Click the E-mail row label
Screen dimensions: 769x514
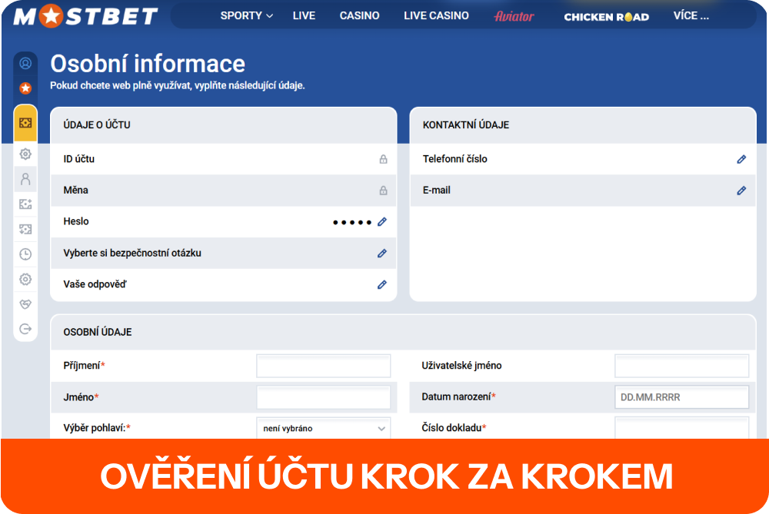(437, 190)
